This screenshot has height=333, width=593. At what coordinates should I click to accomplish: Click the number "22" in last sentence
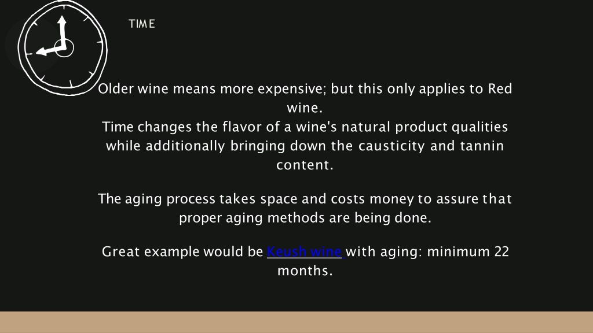pyautogui.click(x=502, y=251)
